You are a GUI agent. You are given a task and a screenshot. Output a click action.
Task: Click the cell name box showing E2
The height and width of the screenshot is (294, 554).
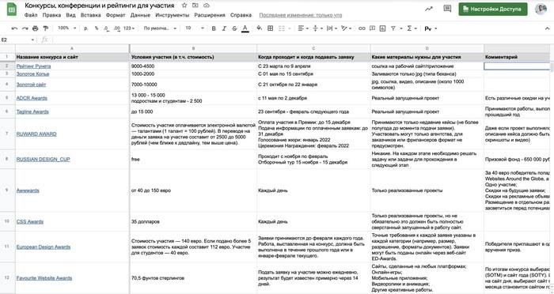(x=17, y=40)
